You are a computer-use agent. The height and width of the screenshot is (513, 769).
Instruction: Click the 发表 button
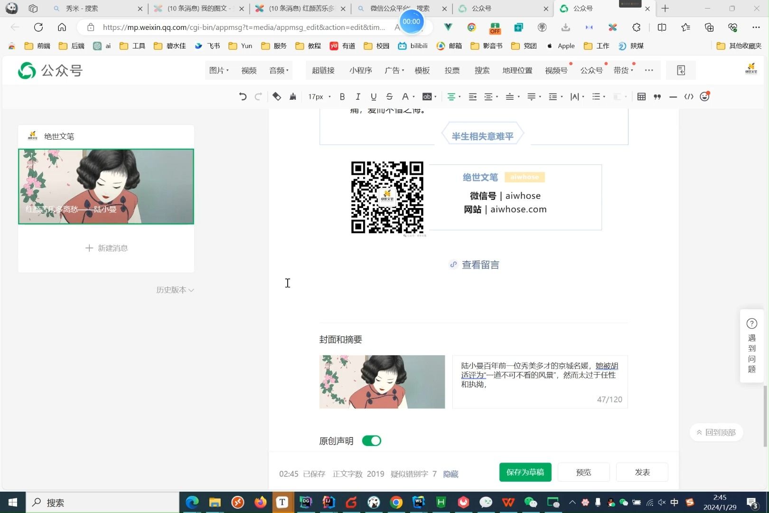click(642, 472)
